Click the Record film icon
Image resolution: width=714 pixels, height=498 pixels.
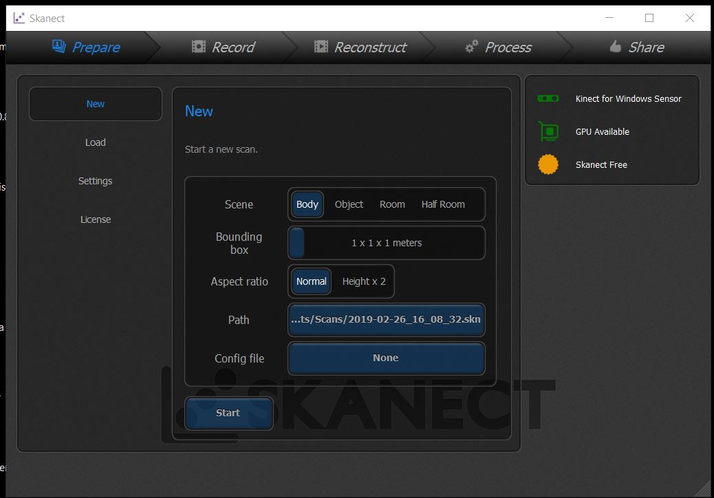click(x=199, y=46)
